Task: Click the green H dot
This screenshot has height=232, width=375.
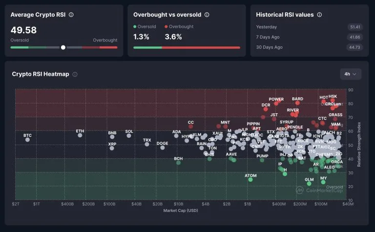Action: 285,174
